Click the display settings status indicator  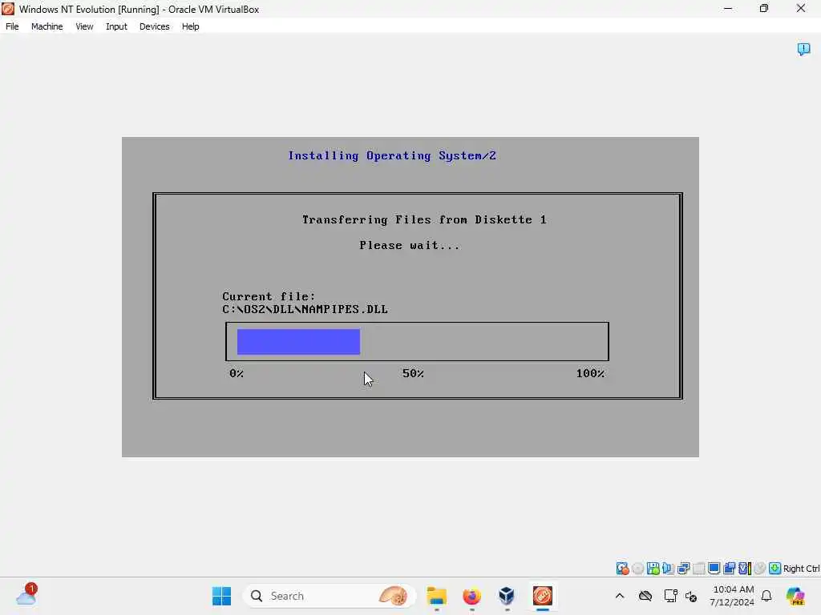[x=714, y=569]
